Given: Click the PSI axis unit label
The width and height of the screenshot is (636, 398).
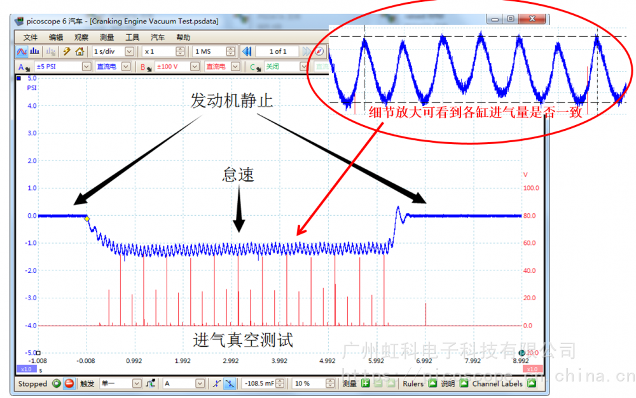Looking at the screenshot, I should click(x=32, y=88).
